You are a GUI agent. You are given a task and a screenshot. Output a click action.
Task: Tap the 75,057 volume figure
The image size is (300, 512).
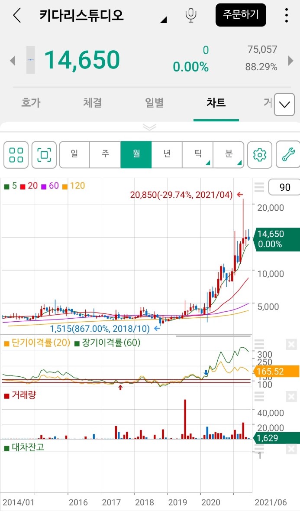[262, 49]
